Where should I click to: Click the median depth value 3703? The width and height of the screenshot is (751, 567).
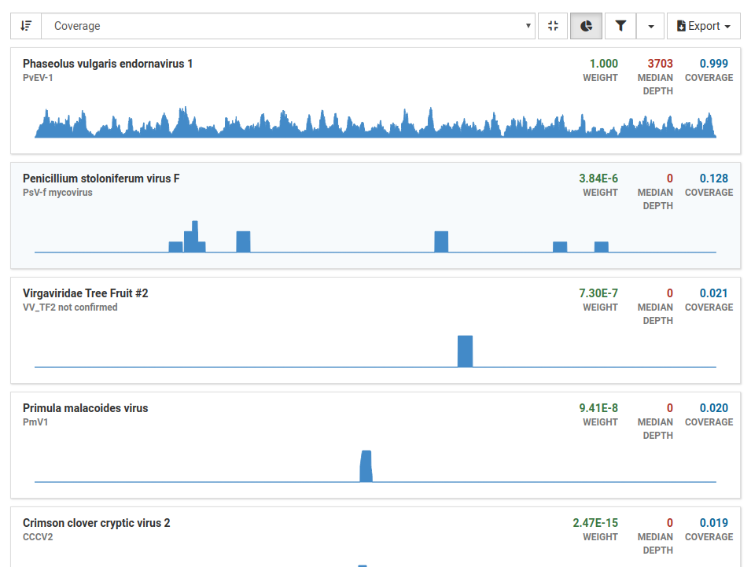[x=653, y=64]
